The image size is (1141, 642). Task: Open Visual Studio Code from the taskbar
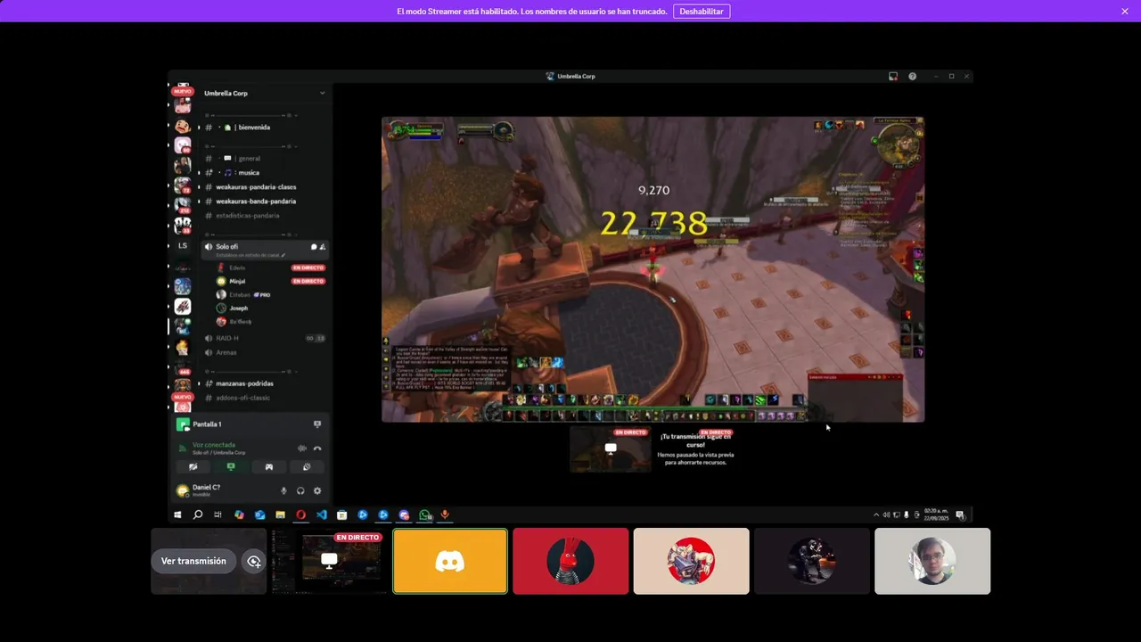click(322, 515)
